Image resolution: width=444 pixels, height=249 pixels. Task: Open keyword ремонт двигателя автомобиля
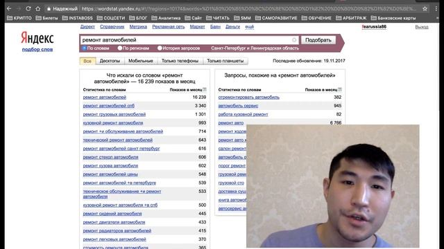[x=114, y=222]
